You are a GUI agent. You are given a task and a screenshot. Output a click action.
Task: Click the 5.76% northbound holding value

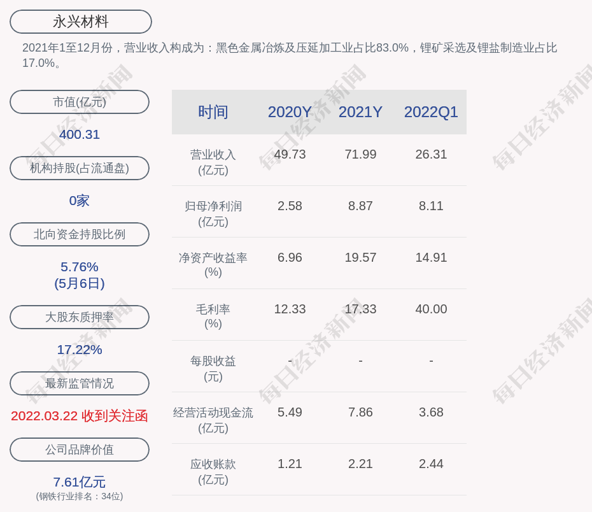point(80,267)
